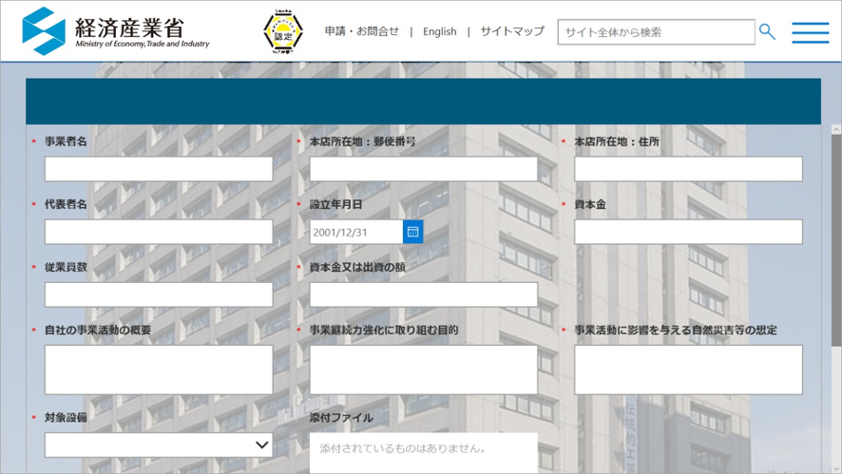Open the 申請・お問合せ link
842x474 pixels.
362,31
